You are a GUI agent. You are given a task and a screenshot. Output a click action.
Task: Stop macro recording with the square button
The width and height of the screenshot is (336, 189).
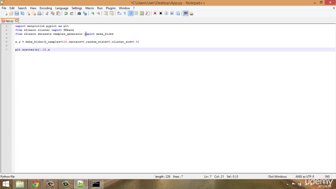161,13
